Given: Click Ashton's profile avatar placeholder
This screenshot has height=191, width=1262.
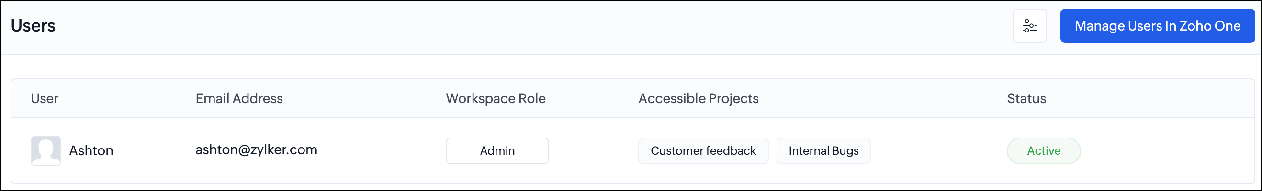Looking at the screenshot, I should click(45, 150).
